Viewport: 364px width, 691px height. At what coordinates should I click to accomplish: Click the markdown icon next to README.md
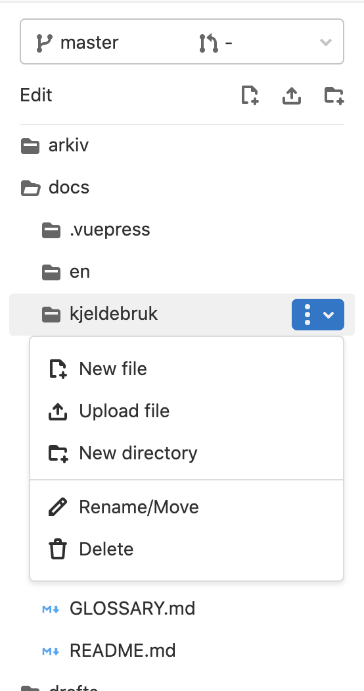pos(51,652)
